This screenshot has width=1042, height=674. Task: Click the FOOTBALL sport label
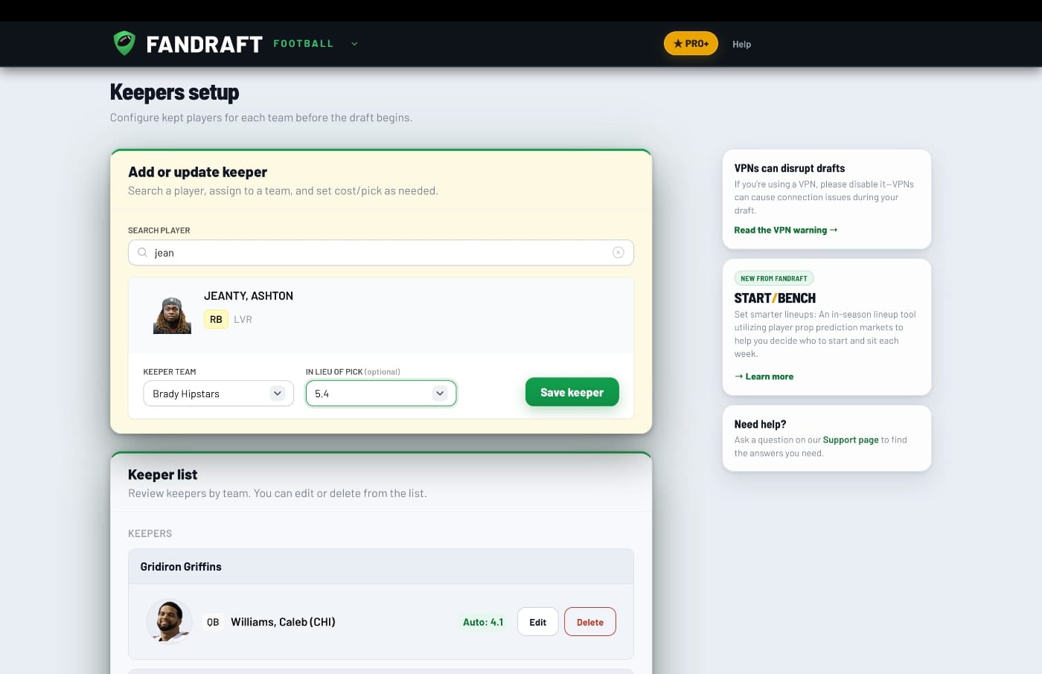(x=304, y=44)
